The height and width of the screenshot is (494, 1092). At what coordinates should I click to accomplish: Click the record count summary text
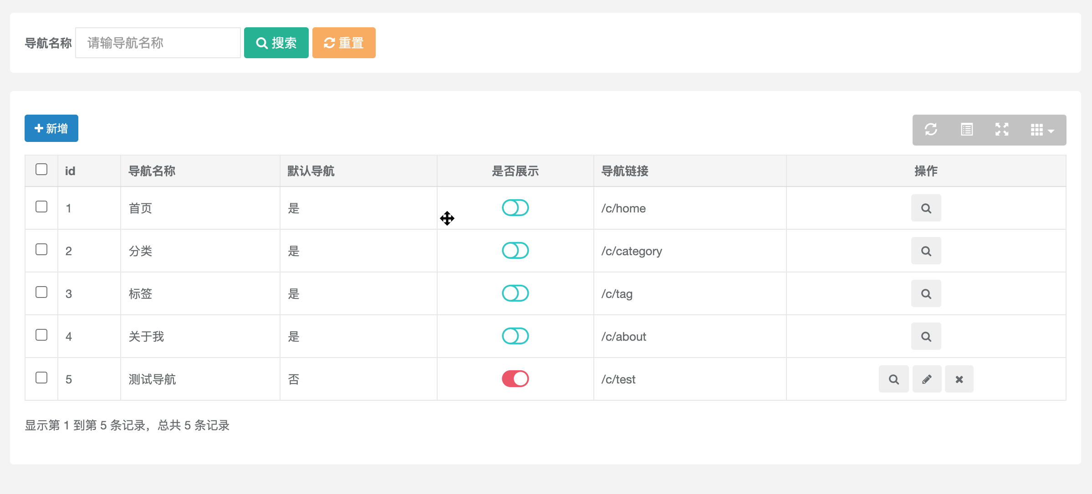coord(127,425)
